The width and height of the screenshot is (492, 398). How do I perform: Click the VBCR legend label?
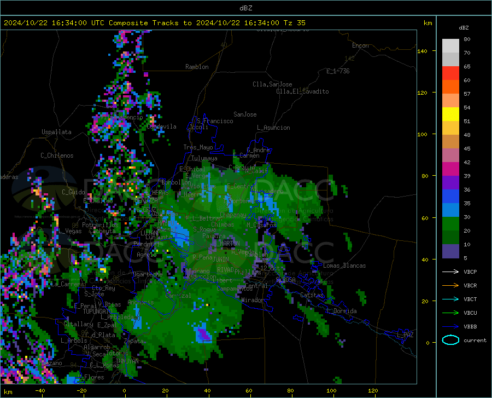(470, 286)
